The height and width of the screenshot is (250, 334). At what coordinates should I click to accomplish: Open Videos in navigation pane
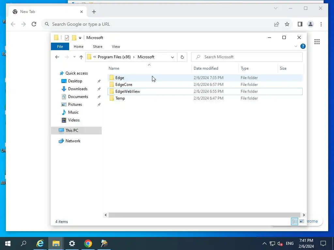(74, 120)
